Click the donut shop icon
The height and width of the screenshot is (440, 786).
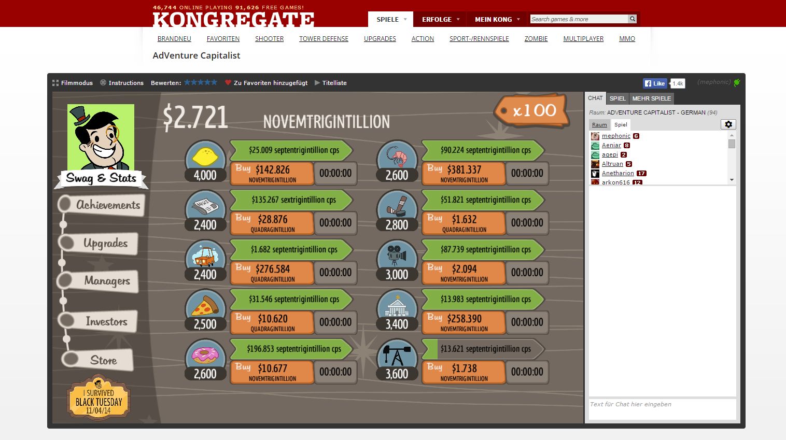(205, 354)
